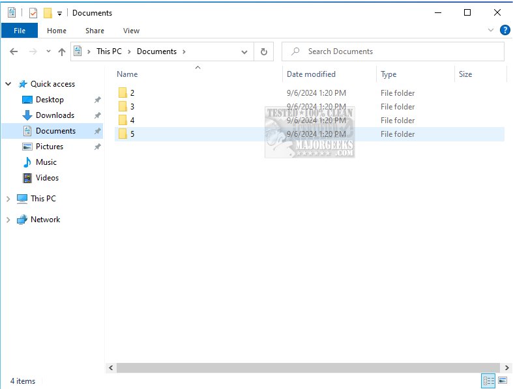Collapse the Quick access tree node
This screenshot has width=513, height=389.
[x=8, y=84]
